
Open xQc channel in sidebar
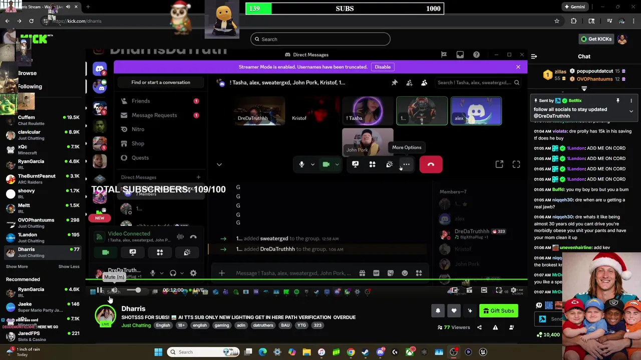coord(42,149)
